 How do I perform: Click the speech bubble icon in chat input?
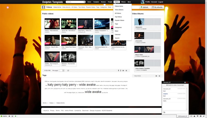click(164, 112)
